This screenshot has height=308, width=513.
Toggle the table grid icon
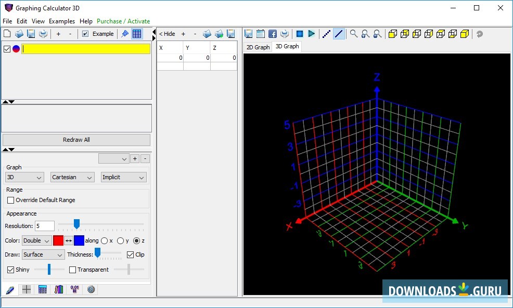[137, 34]
